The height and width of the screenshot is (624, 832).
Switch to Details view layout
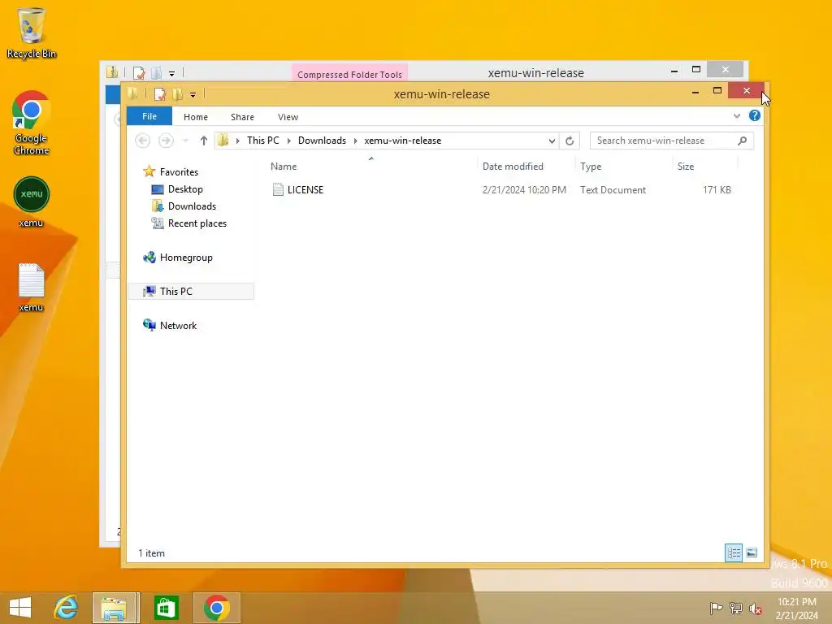coord(734,552)
